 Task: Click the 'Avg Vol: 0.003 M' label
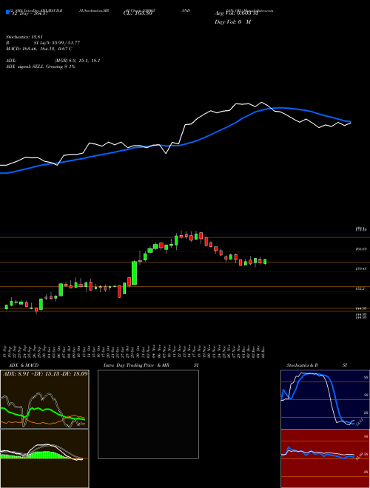pyautogui.click(x=236, y=13)
